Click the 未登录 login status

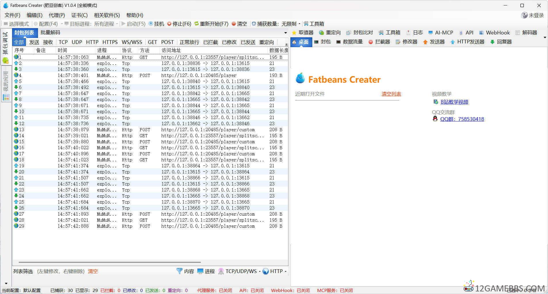532,15
